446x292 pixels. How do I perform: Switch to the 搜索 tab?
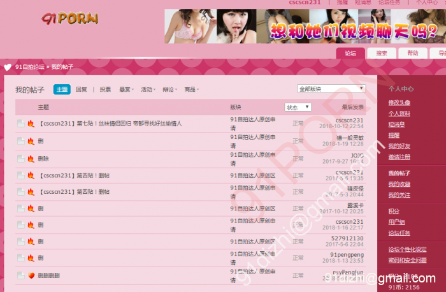[x=382, y=54]
